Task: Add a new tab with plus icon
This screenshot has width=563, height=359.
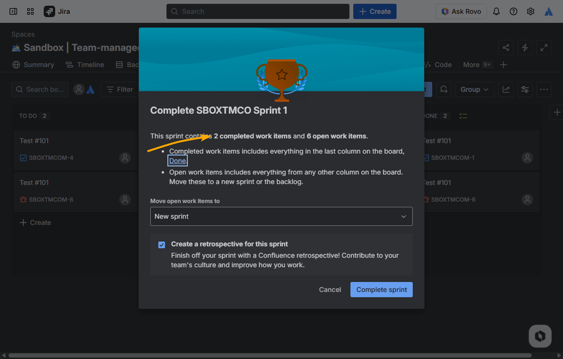Action: pyautogui.click(x=503, y=65)
